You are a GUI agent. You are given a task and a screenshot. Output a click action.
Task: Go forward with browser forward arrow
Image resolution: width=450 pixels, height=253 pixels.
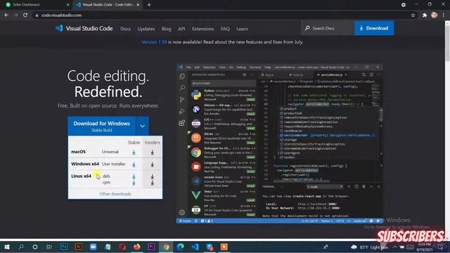15,15
